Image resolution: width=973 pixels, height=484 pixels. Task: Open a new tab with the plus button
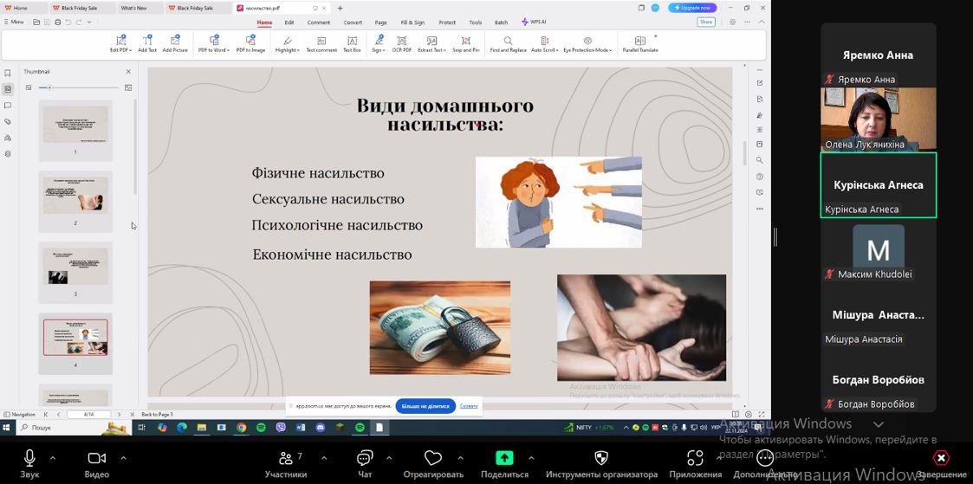click(340, 8)
